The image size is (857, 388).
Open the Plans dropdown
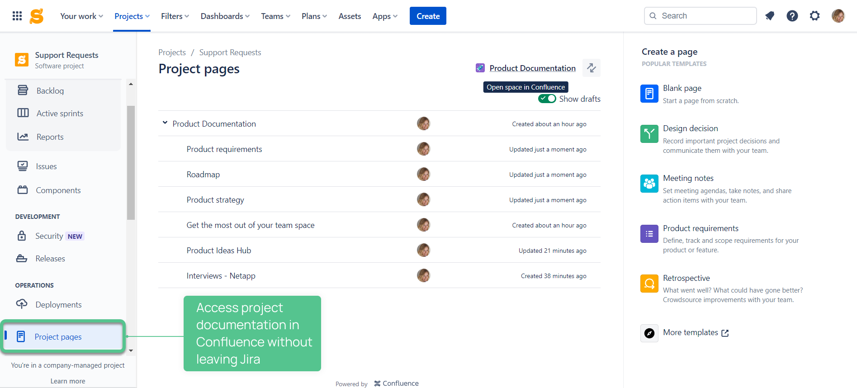coord(314,16)
